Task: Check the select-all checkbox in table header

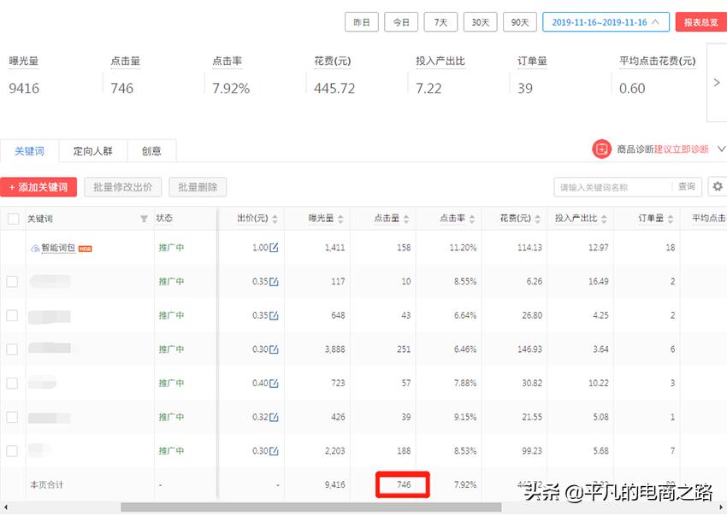Action: tap(12, 218)
